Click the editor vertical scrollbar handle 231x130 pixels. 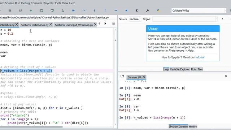(x=115, y=40)
